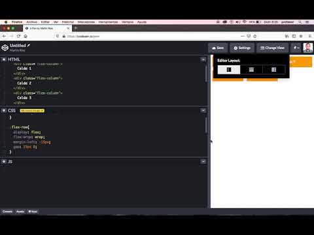Save page to Pocket
The image size is (314, 235).
pos(249,36)
